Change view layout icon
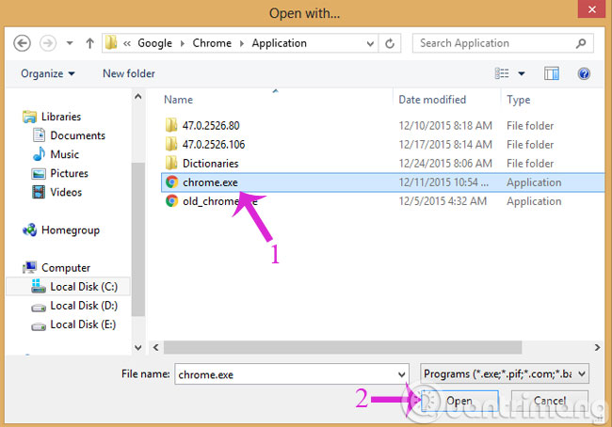This screenshot has height=427, width=612. tap(502, 73)
